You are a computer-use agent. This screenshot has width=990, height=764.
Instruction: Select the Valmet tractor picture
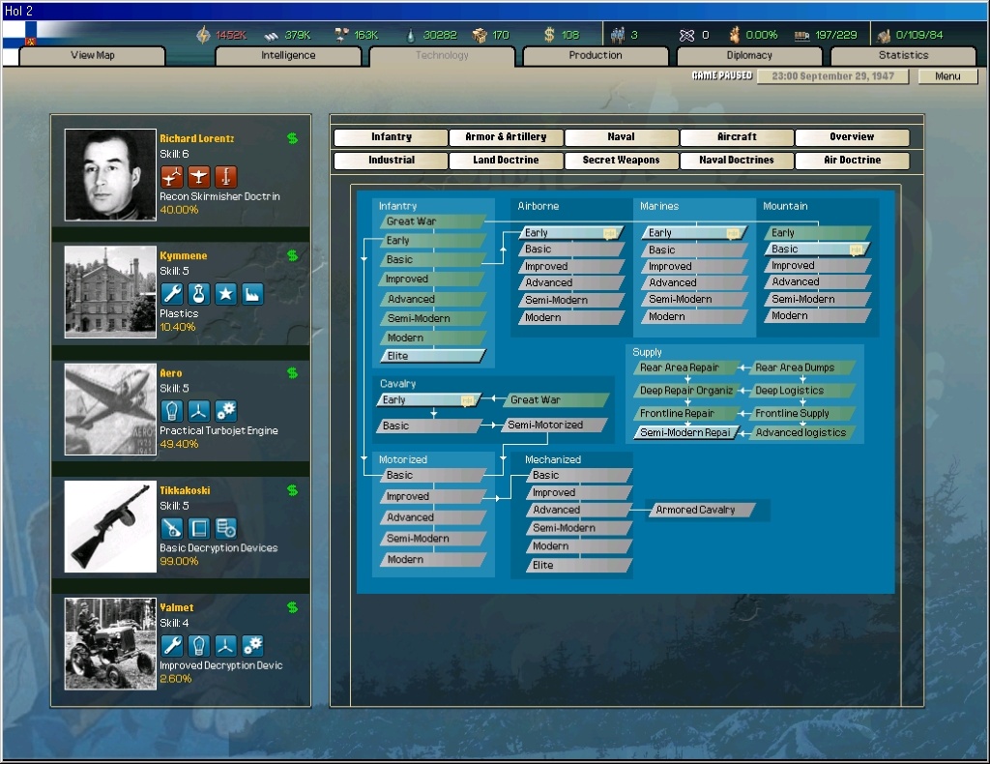110,644
